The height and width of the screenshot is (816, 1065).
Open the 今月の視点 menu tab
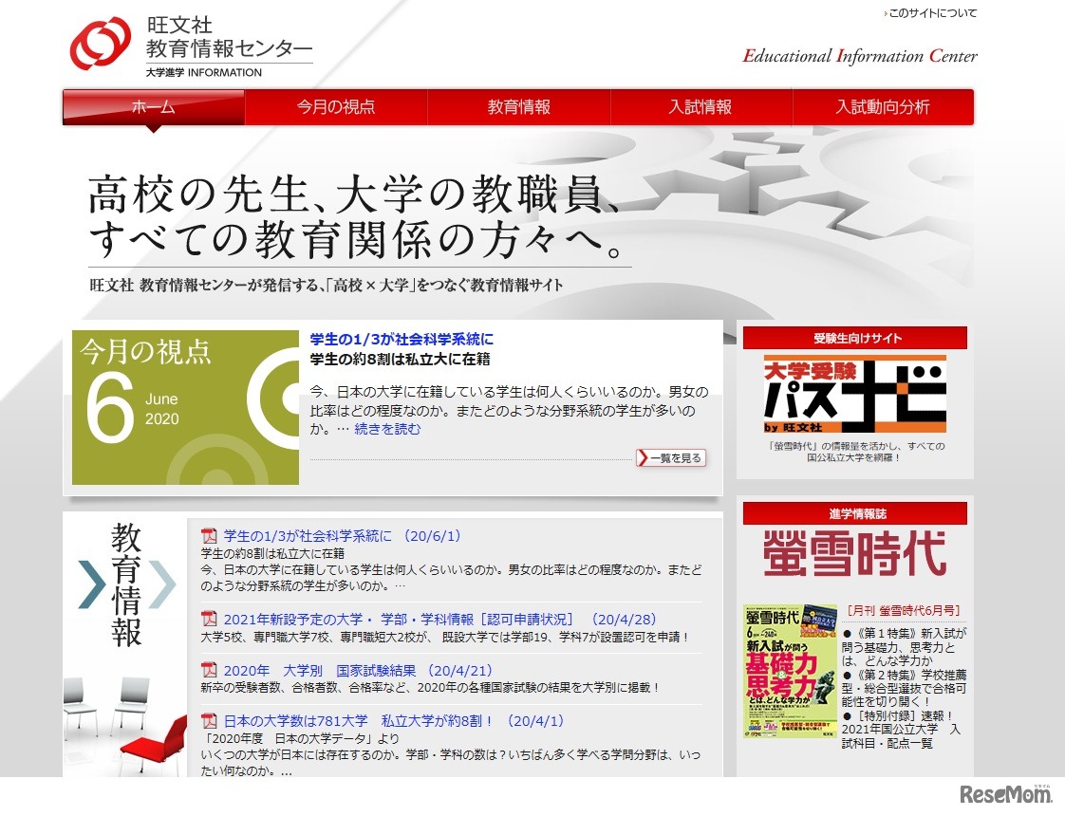[x=336, y=107]
